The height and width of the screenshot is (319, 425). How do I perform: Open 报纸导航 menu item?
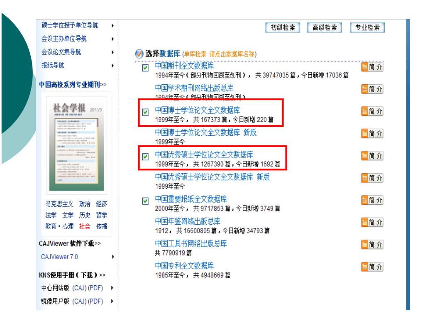pyautogui.click(x=53, y=65)
